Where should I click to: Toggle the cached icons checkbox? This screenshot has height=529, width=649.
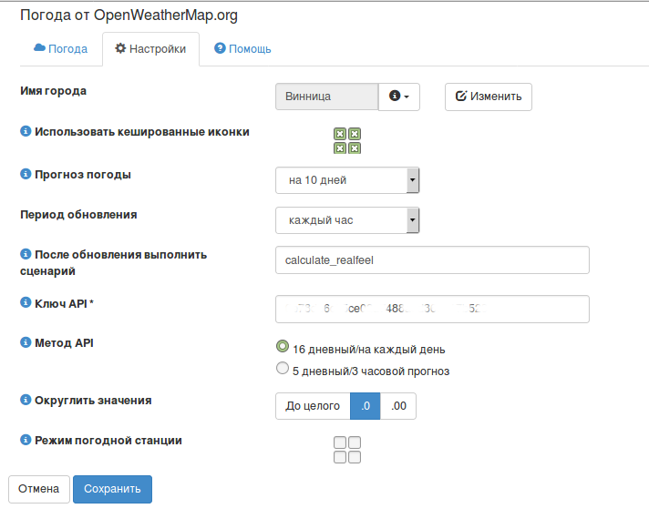pos(347,140)
